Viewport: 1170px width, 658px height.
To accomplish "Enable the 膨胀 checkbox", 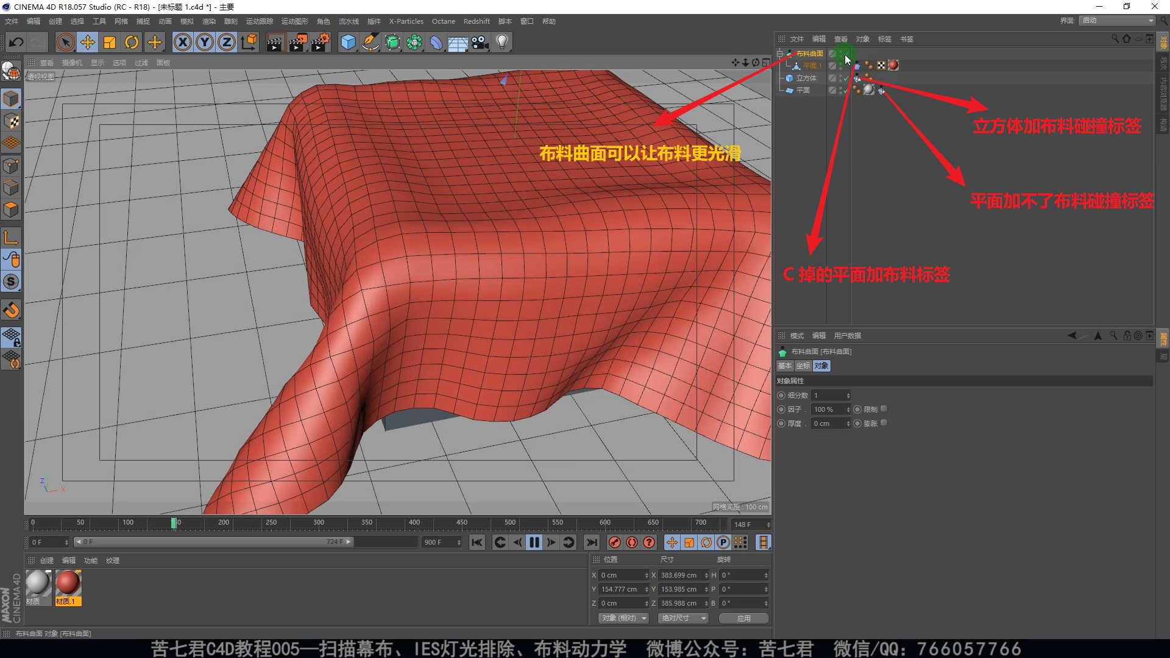I will coord(884,423).
